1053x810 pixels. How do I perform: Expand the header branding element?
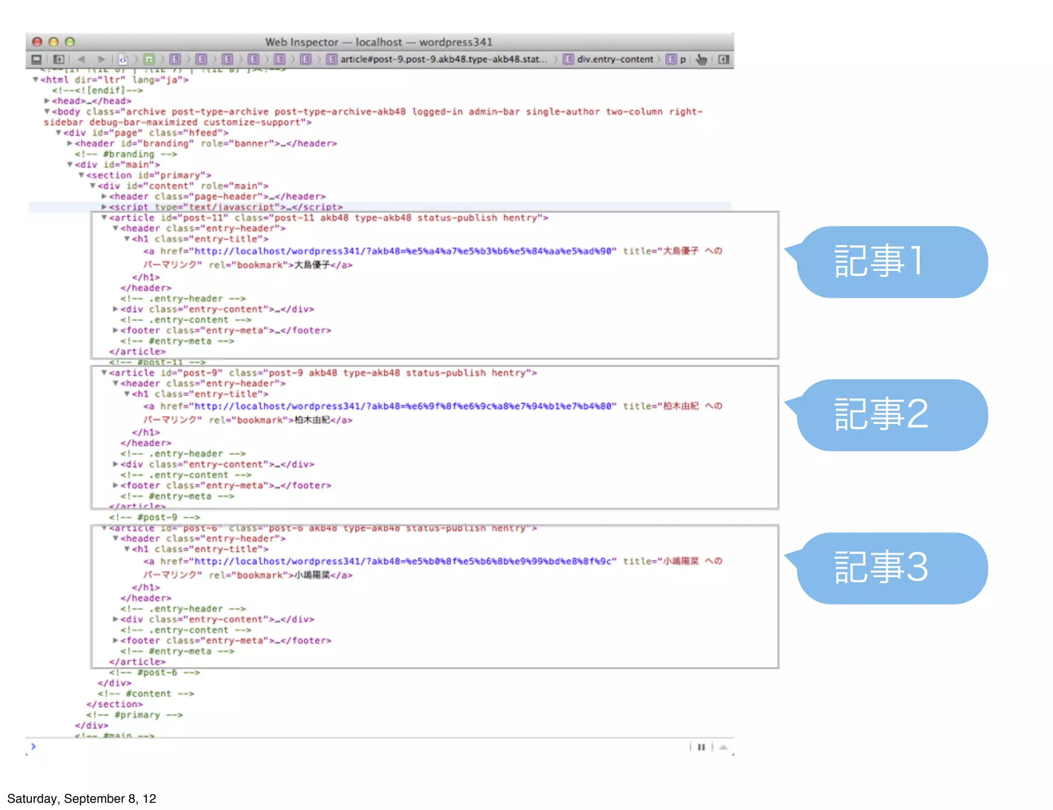70,143
